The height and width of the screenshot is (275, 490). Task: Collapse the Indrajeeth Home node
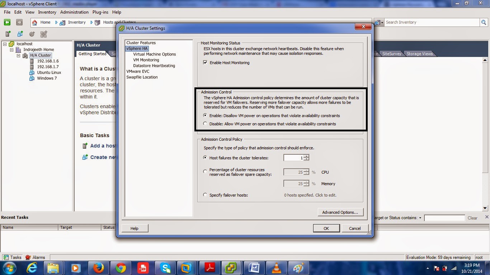click(12, 49)
